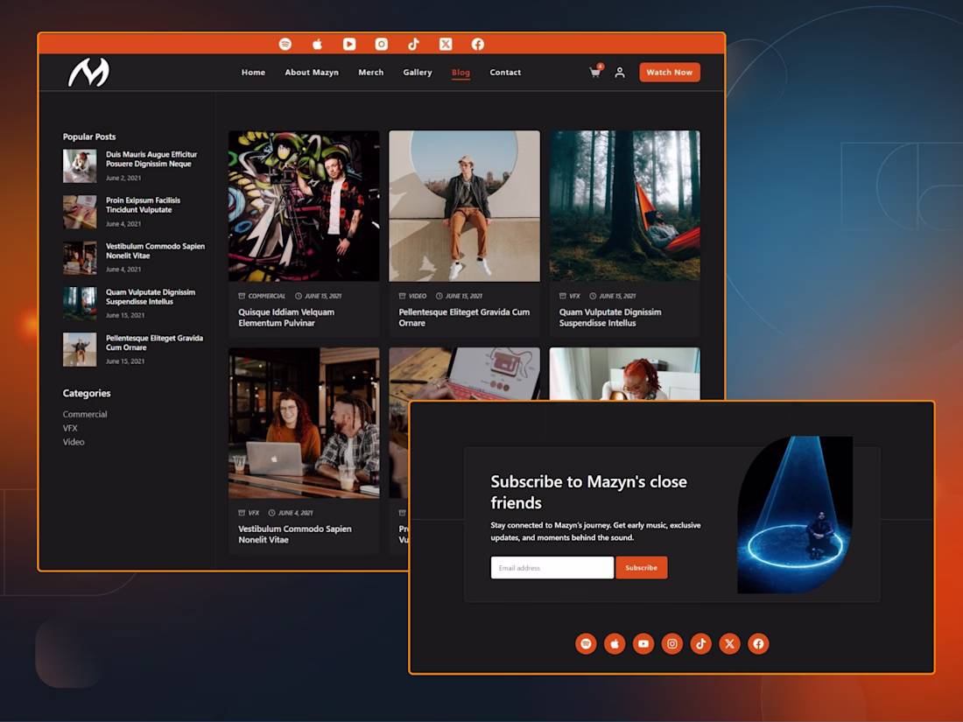
Task: Open Facebook icon in top orange bar
Action: [478, 45]
